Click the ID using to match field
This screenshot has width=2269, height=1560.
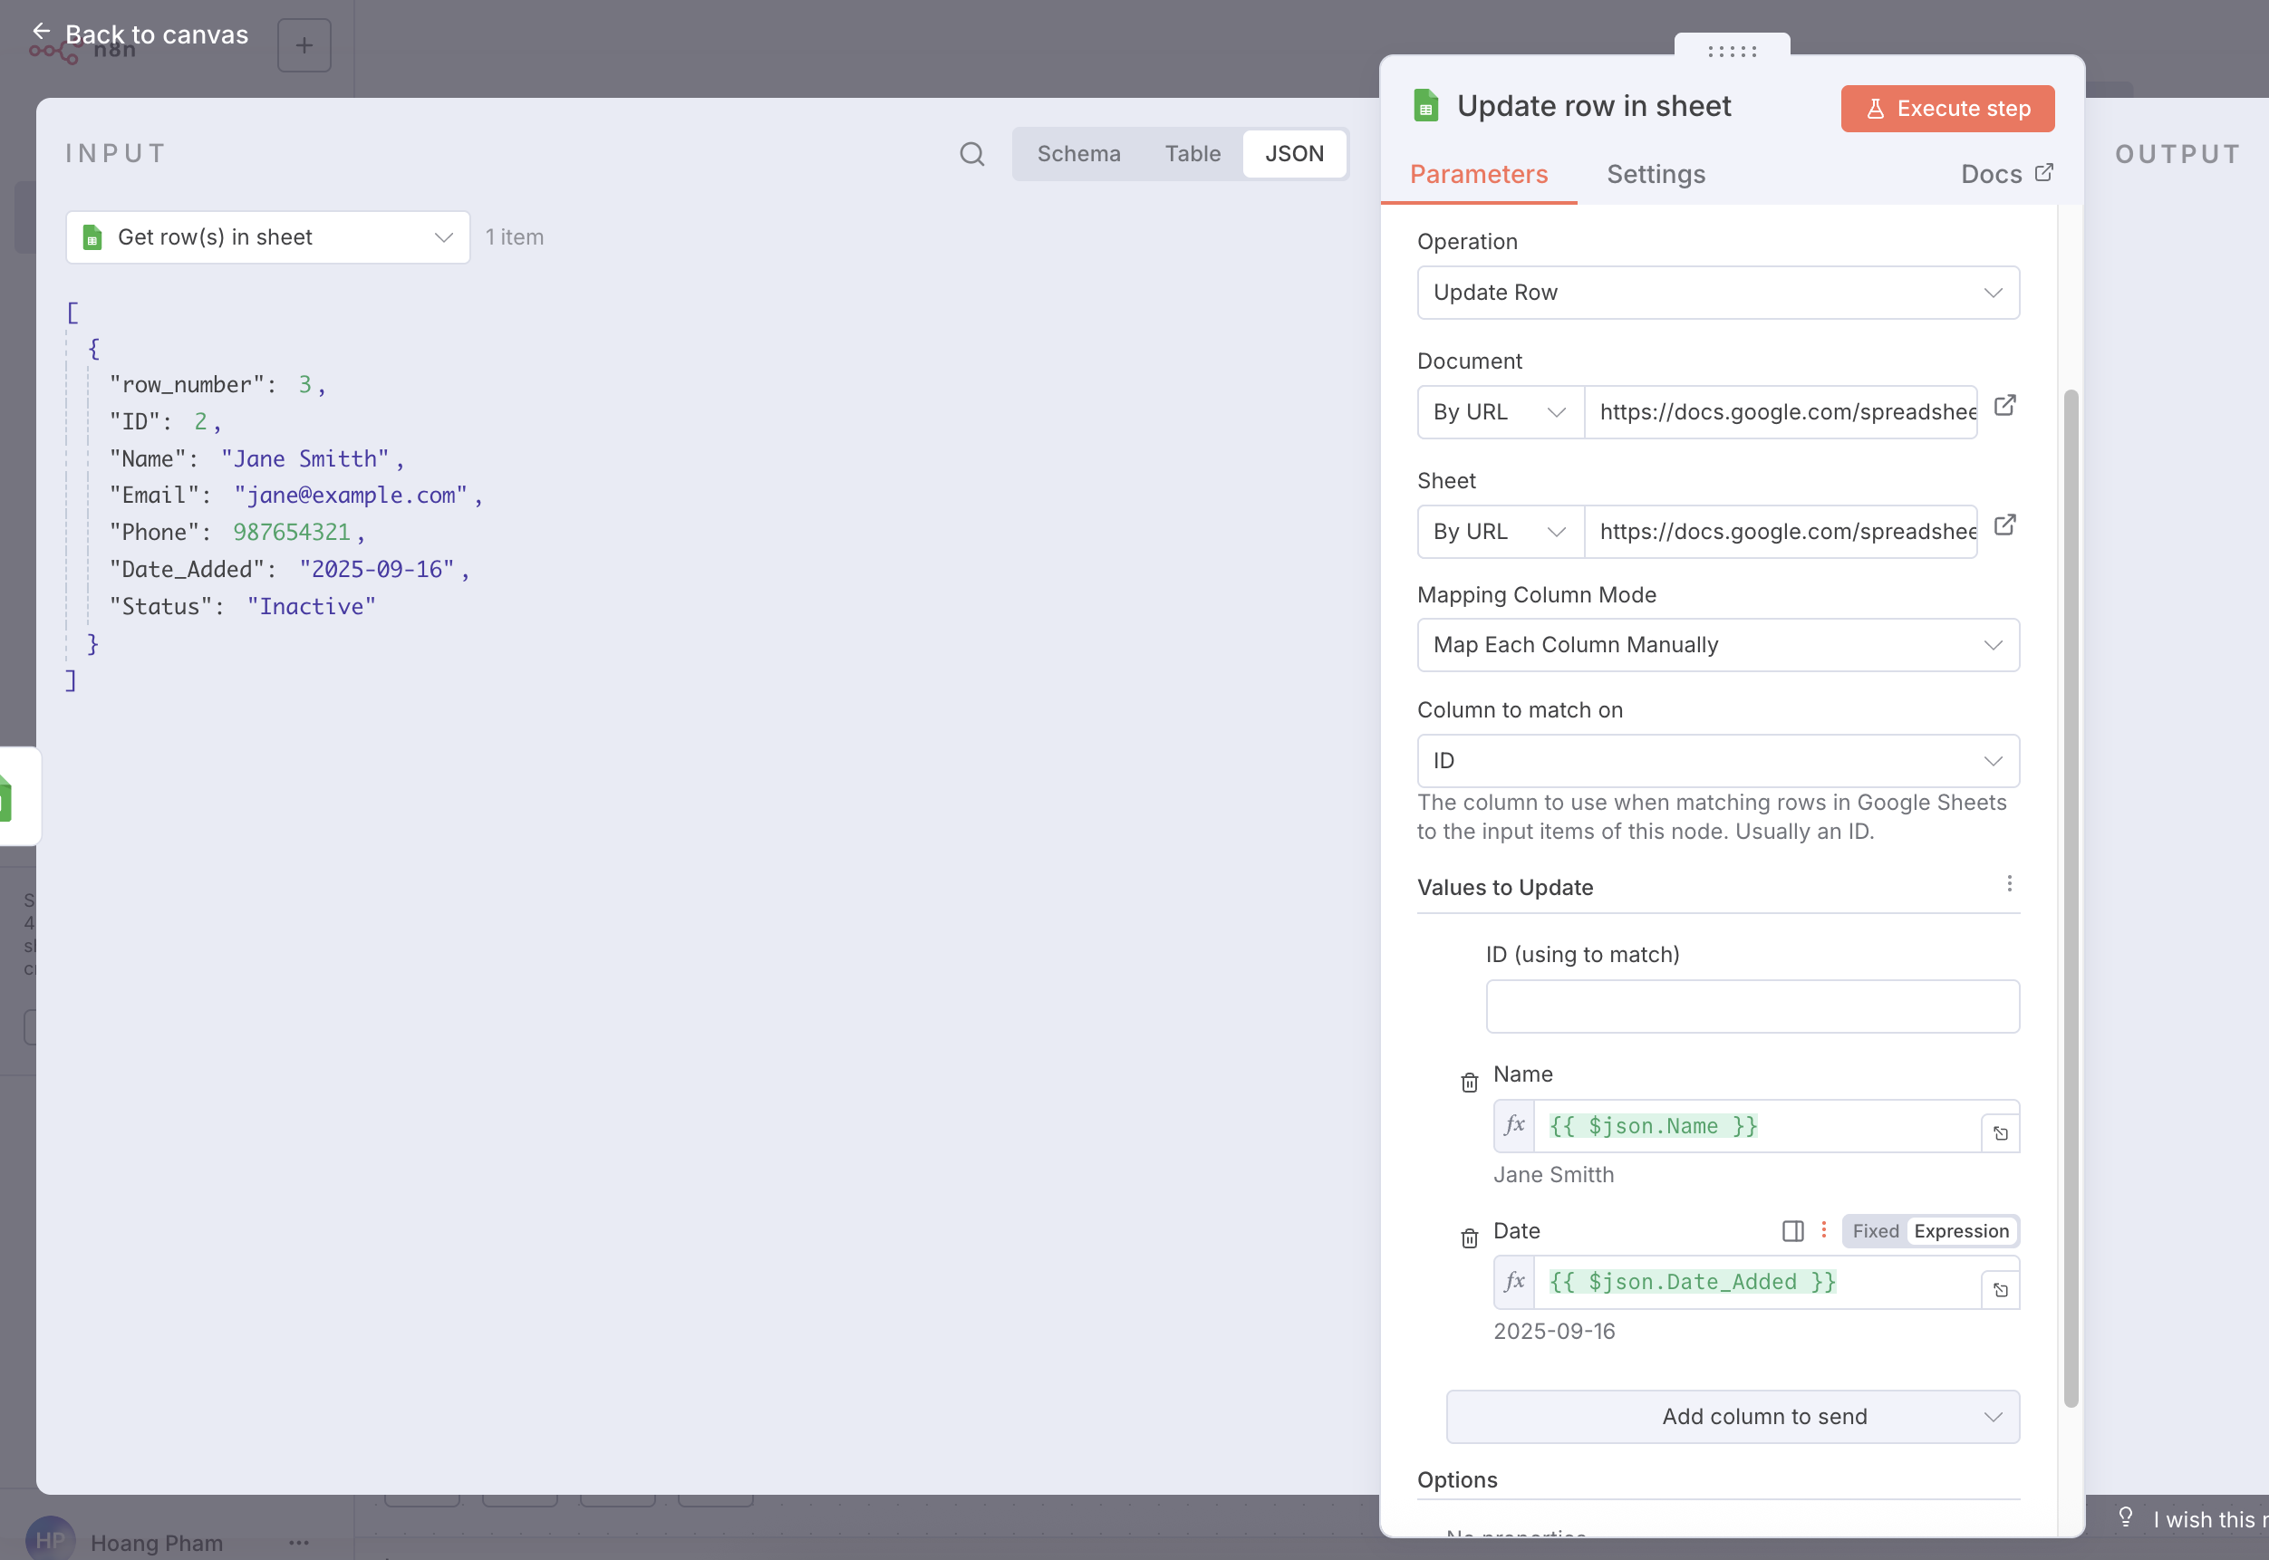1752,1006
